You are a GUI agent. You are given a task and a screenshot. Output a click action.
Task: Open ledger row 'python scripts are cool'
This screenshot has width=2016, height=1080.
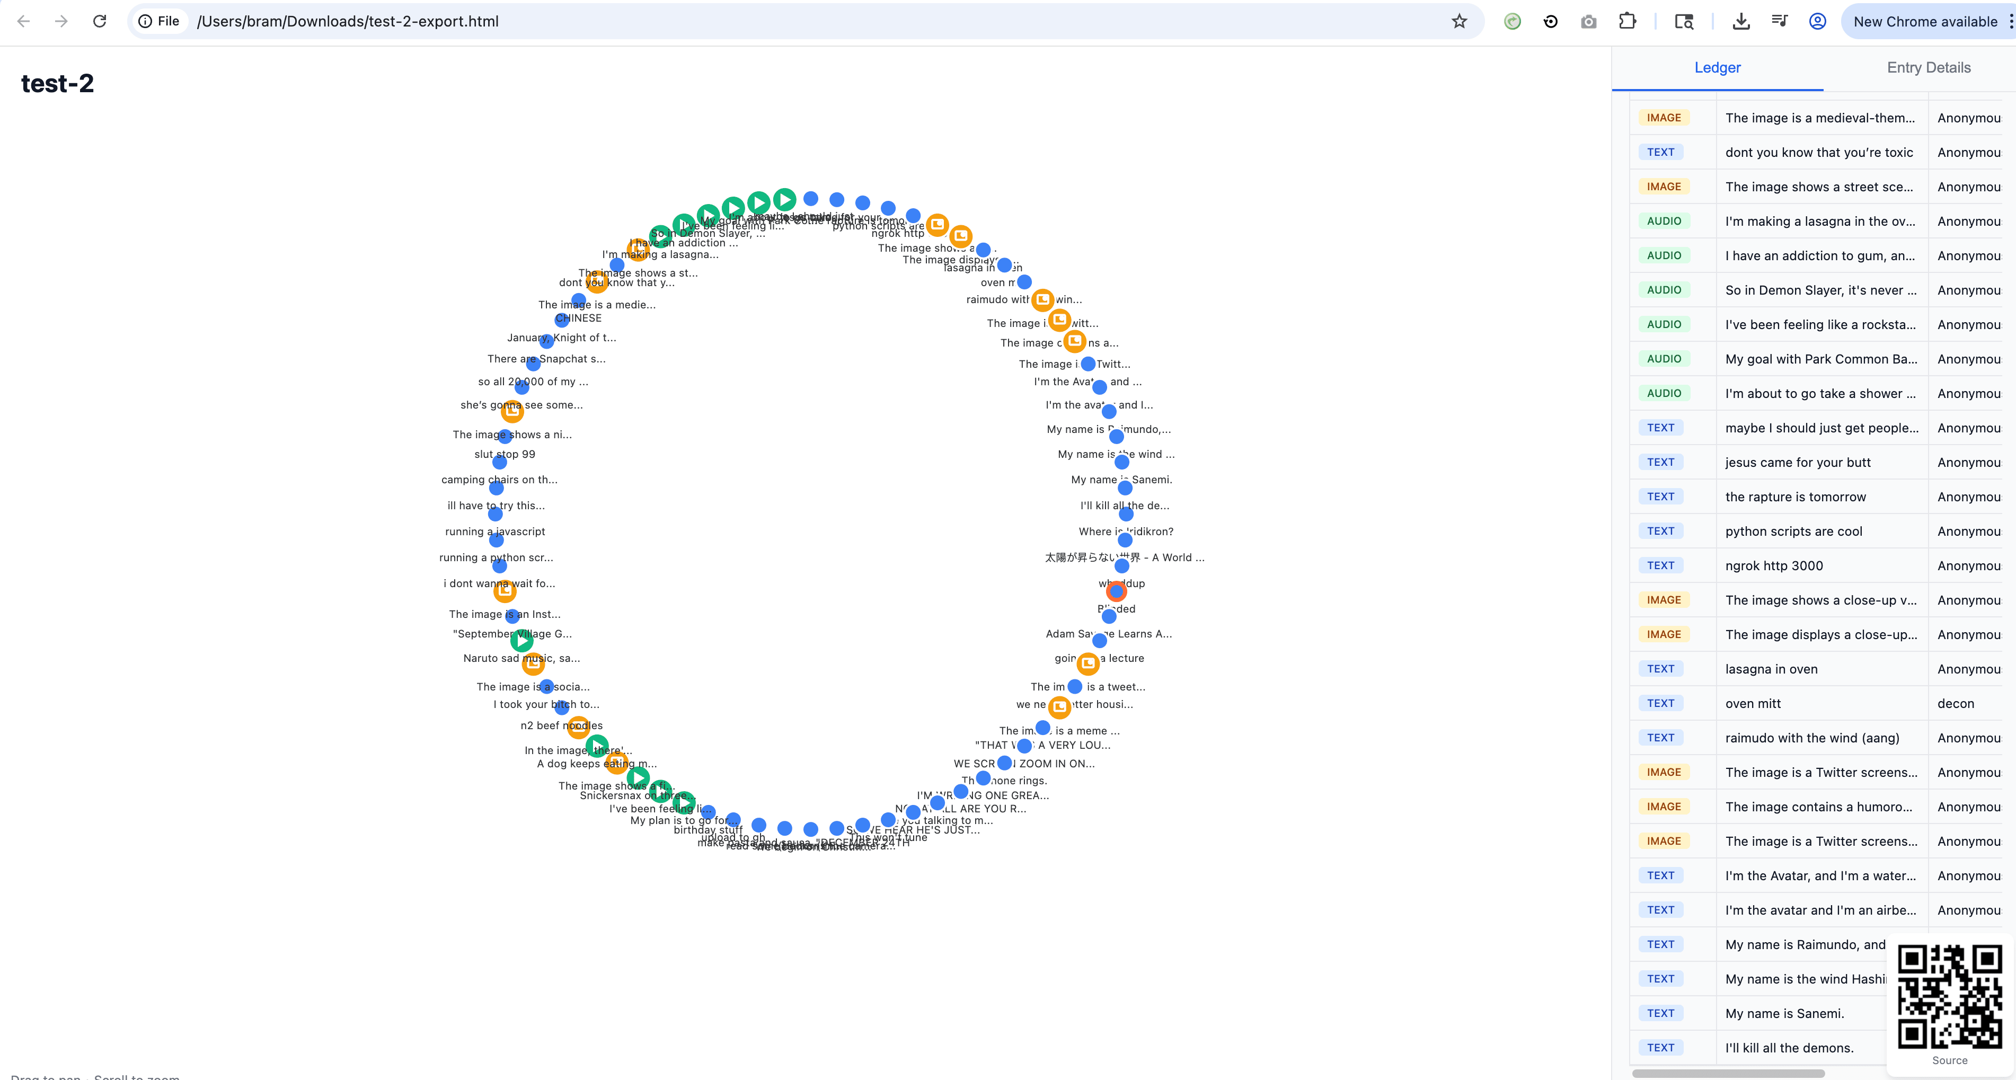(x=1793, y=532)
